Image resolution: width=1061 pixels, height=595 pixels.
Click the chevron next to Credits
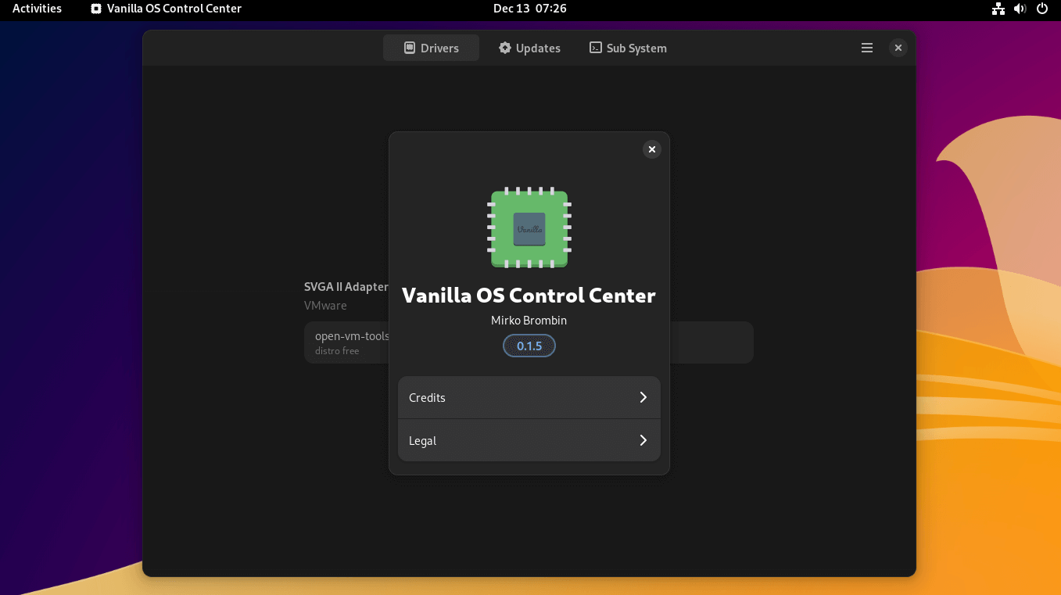643,397
